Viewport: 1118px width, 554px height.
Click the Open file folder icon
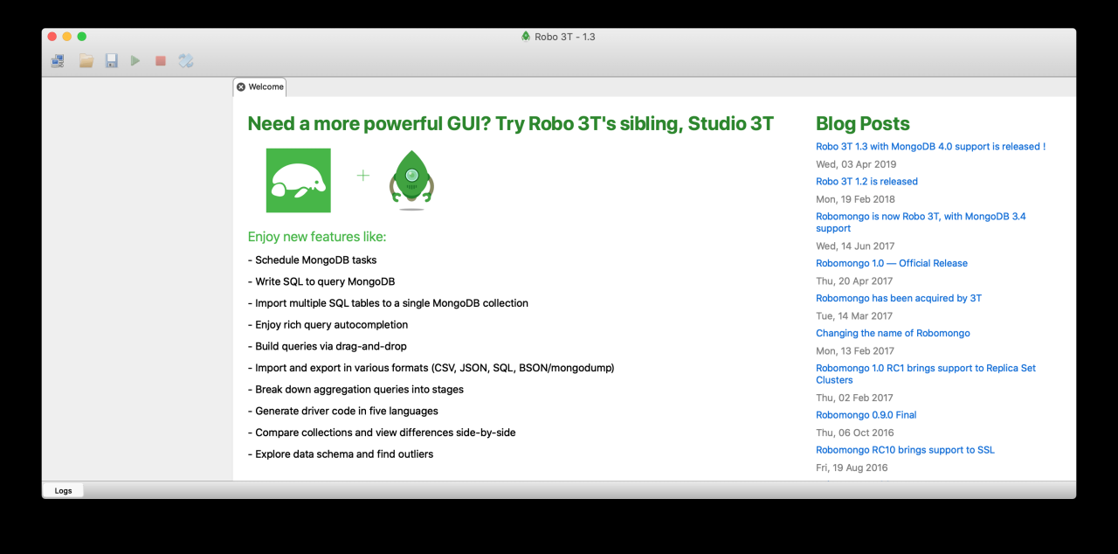[86, 61]
